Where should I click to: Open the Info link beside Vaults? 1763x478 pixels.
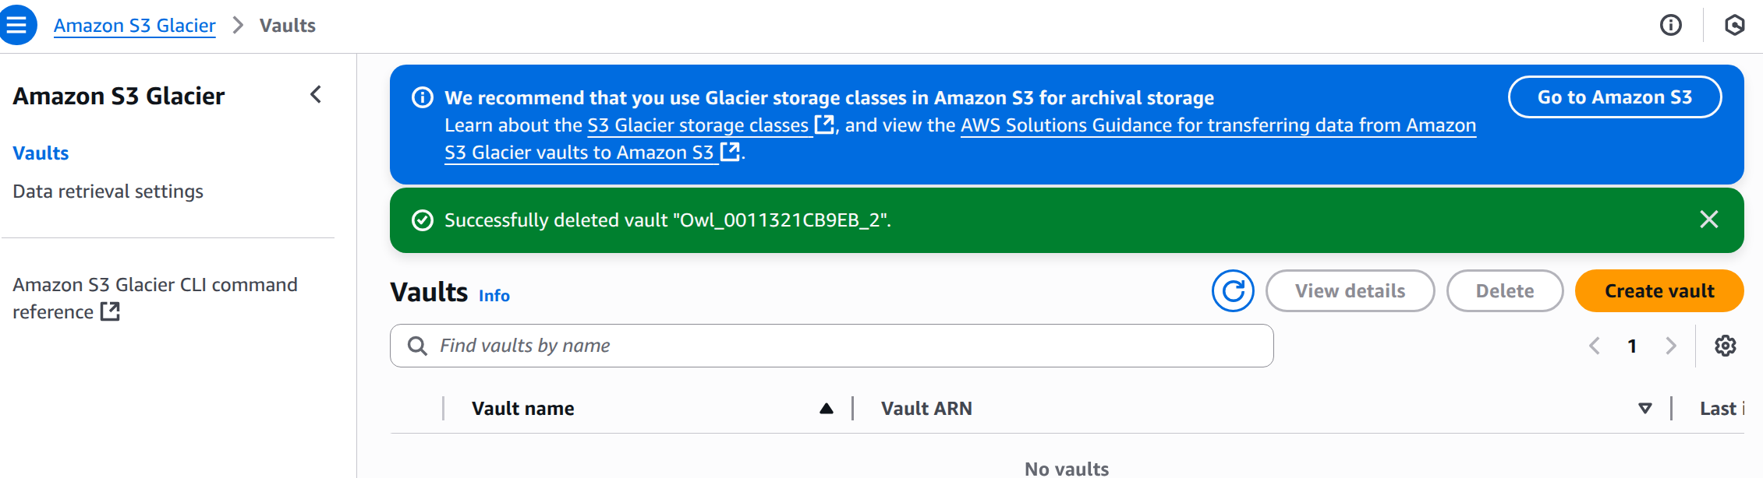click(494, 296)
